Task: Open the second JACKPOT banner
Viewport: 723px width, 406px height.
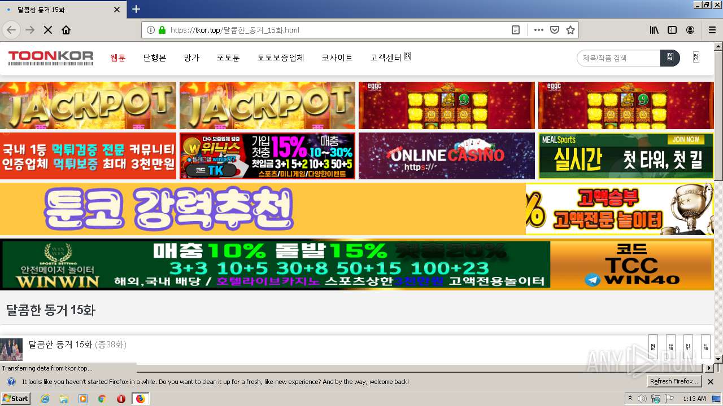Action: point(267,105)
